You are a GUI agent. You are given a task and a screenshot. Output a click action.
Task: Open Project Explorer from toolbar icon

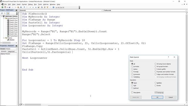pyautogui.click(x=42, y=7)
